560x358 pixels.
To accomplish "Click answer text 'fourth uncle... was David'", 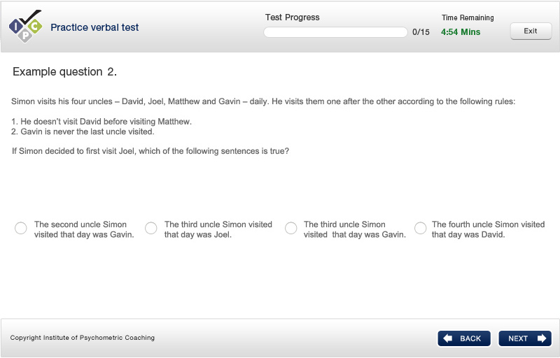I will [x=488, y=229].
